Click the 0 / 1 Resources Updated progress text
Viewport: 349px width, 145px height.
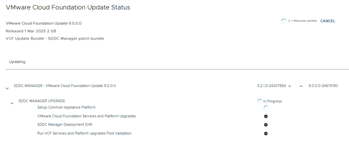pos(302,21)
